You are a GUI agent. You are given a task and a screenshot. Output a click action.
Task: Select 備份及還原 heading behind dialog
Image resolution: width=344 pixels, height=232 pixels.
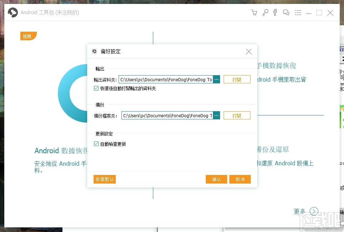point(273,149)
